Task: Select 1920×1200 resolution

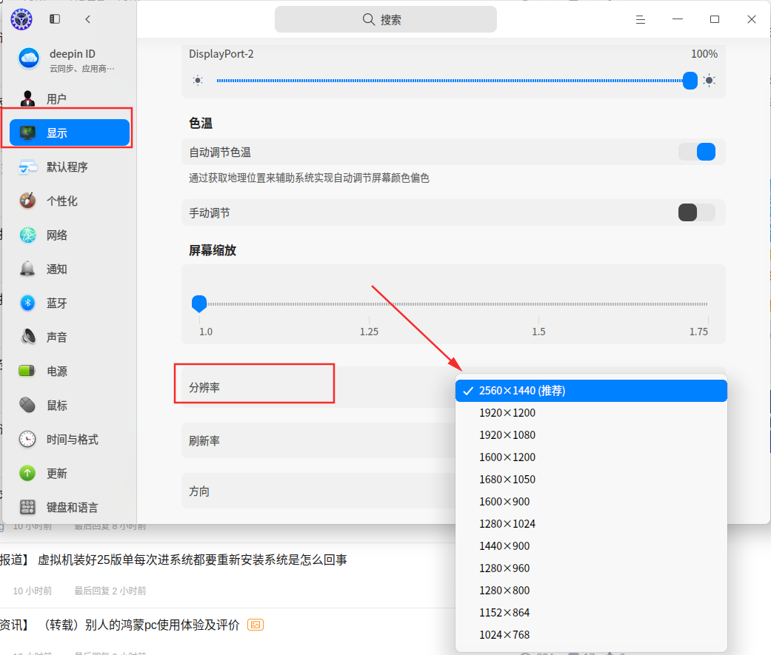Action: click(x=591, y=413)
